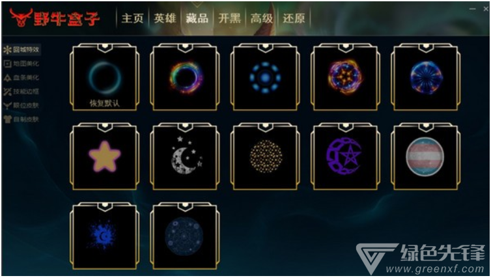Open the 主页 tab
The image size is (491, 278).
132,18
